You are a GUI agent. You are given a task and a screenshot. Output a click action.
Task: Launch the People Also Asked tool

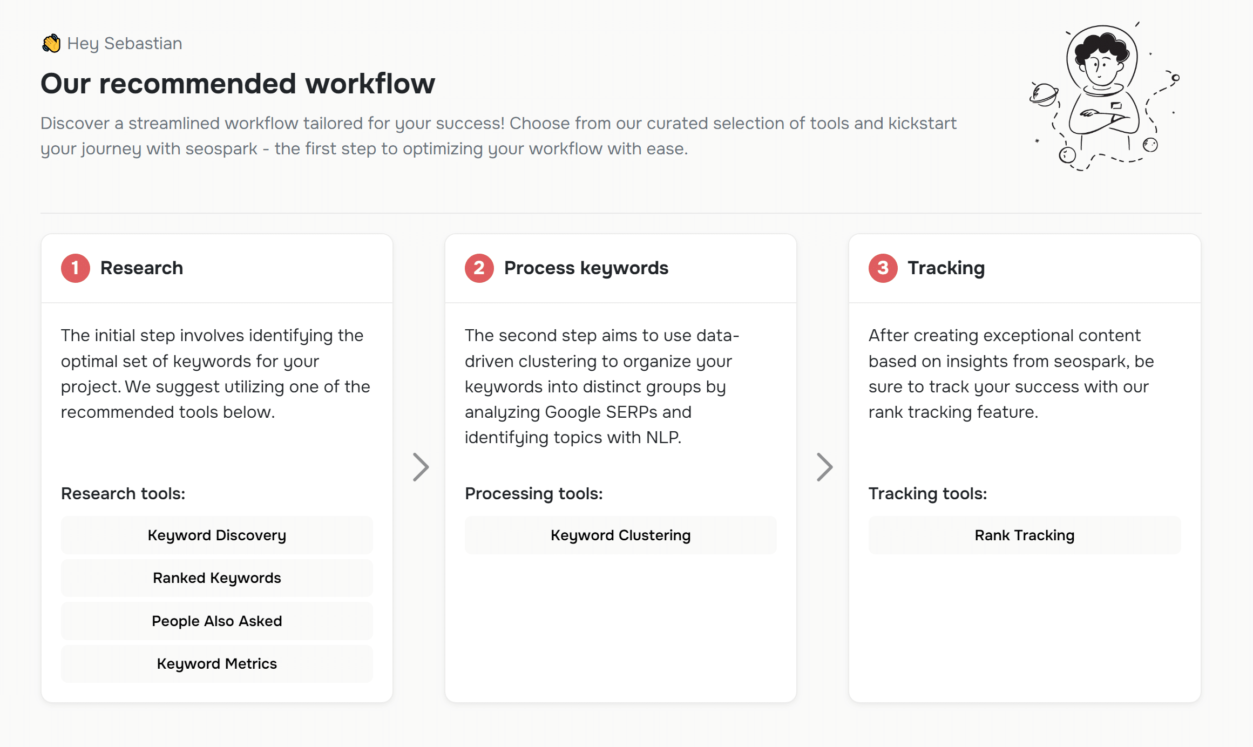coord(217,621)
